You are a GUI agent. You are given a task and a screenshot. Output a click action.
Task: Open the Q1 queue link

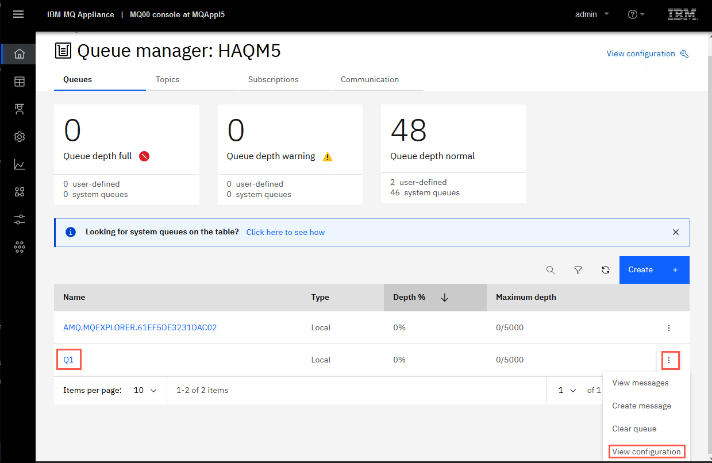68,360
